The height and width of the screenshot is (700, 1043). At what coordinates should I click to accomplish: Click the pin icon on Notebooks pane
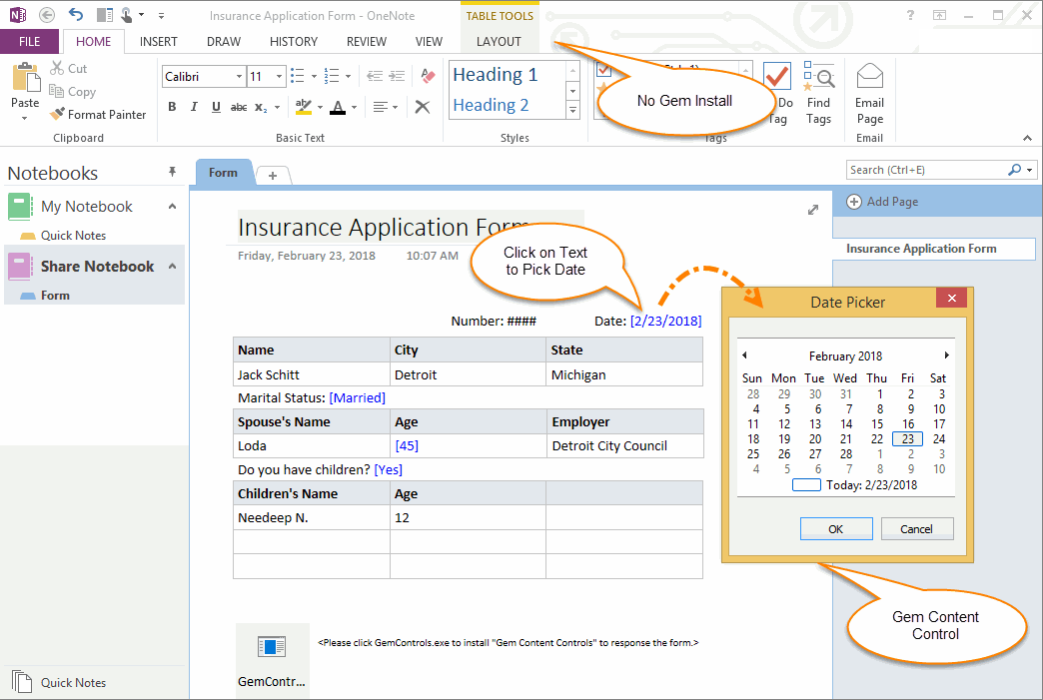pos(172,172)
